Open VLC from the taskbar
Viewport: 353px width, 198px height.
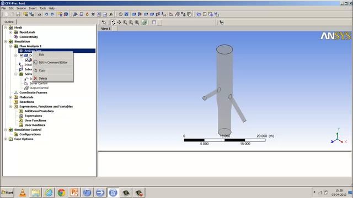click(23, 193)
